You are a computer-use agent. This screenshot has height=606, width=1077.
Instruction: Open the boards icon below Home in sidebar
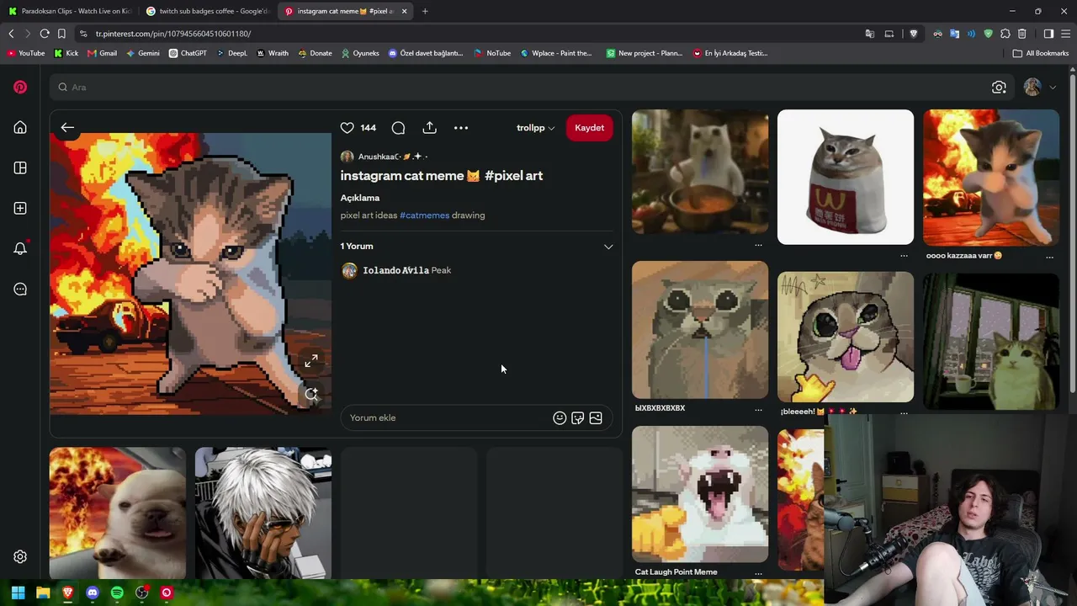(x=20, y=167)
